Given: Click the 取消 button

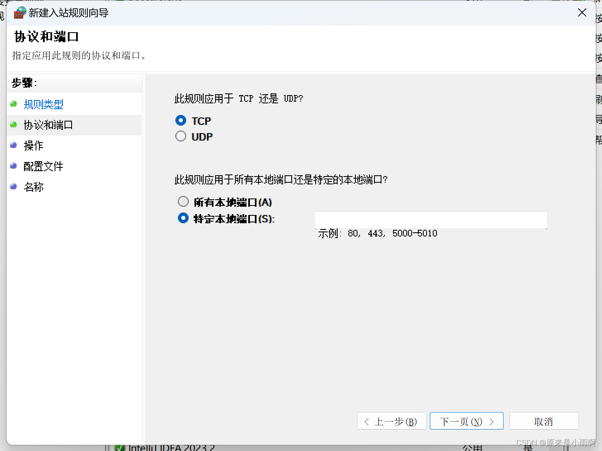Looking at the screenshot, I should point(544,421).
